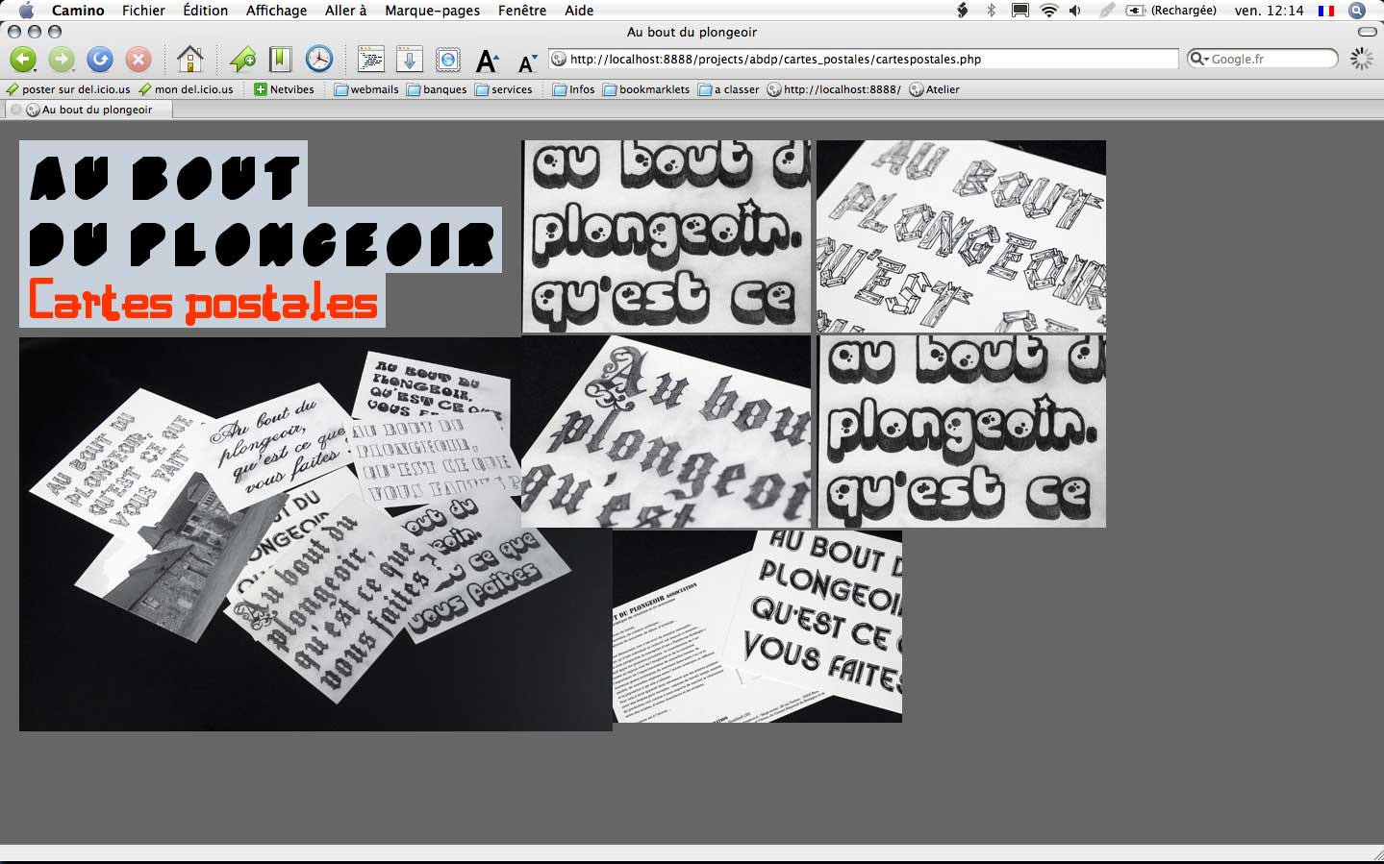1384x864 pixels.
Task: Toggle the toolbar pill button
Action: (x=1367, y=32)
